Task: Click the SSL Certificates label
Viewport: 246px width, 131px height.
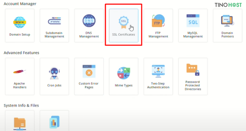Action: pyautogui.click(x=124, y=35)
